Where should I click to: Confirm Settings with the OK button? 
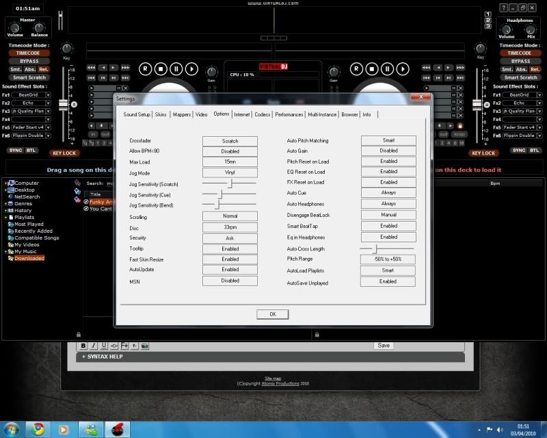273,314
